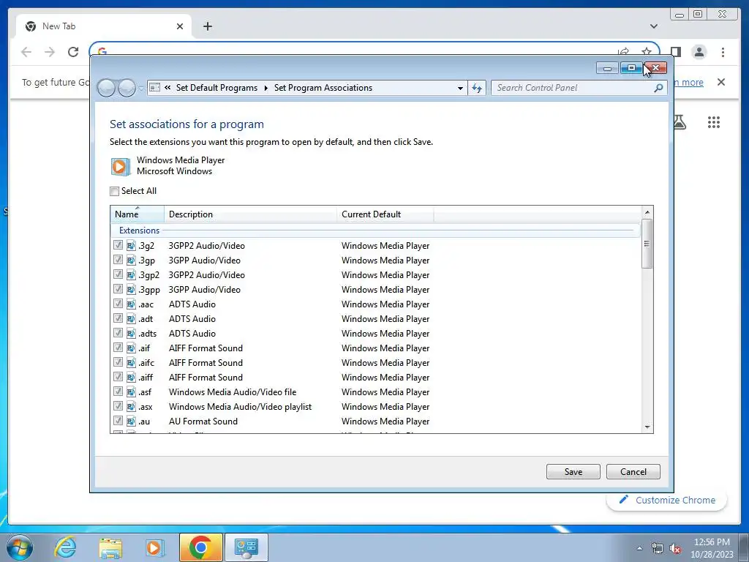The image size is (749, 562).
Task: Reload the page in Chrome
Action: [73, 52]
